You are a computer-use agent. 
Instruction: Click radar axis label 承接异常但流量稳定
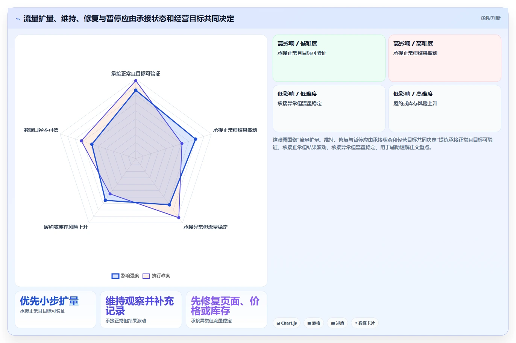coord(206,227)
